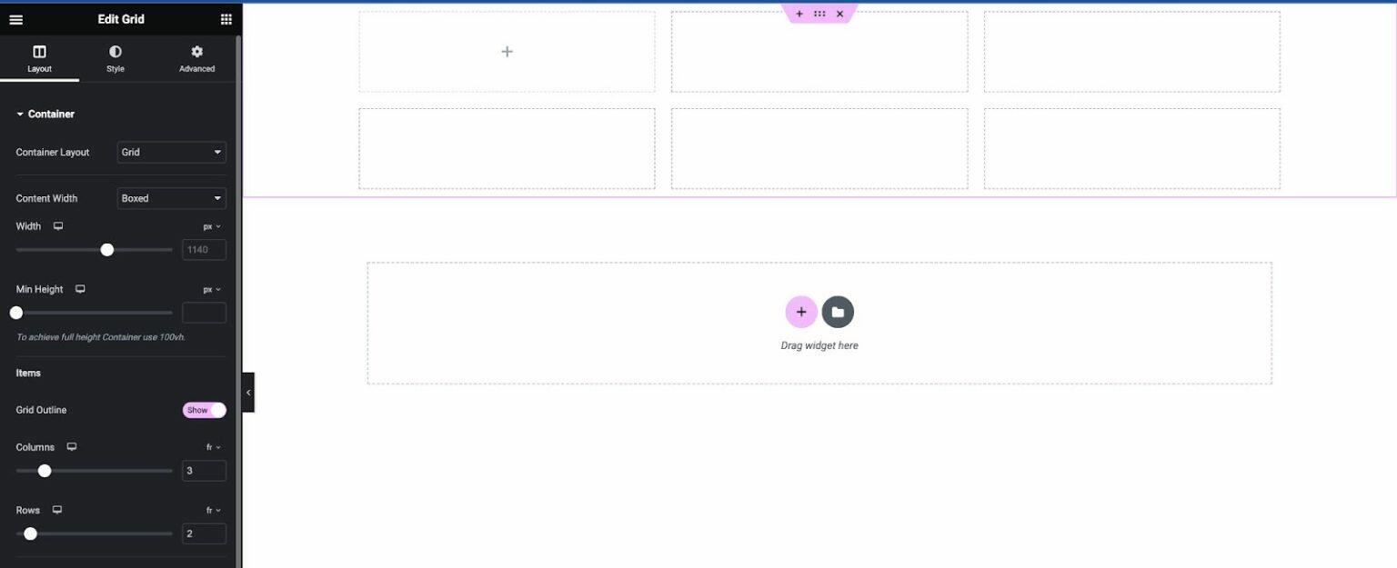Adjust the Columns slider

click(x=45, y=470)
